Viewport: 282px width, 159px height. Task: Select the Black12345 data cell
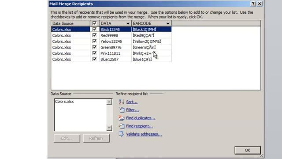point(115,30)
